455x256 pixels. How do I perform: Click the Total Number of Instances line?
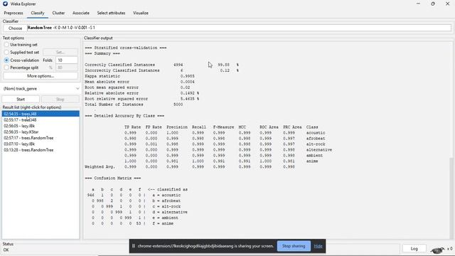point(134,105)
